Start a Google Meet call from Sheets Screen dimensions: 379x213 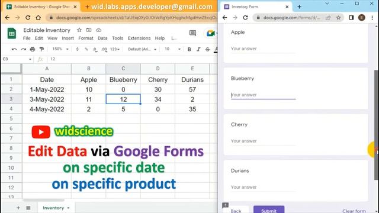[211, 33]
